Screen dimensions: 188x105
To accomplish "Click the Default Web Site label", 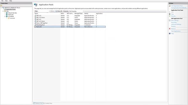I will (x=12, y=13).
